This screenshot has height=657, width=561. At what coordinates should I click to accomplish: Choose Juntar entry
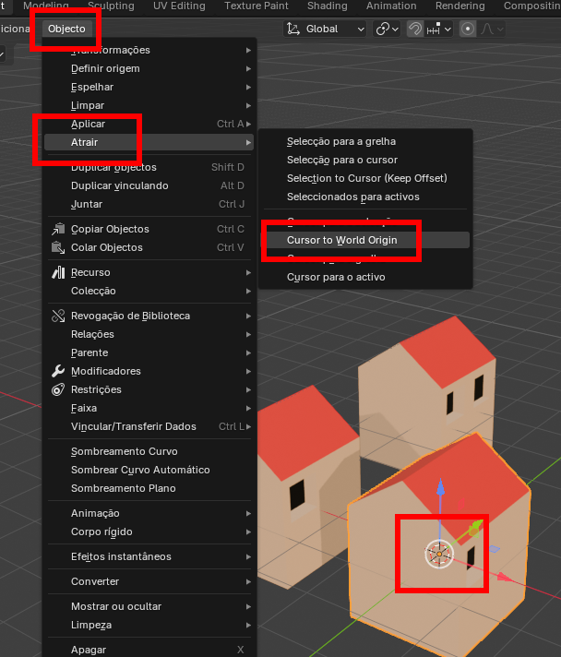[149, 204]
